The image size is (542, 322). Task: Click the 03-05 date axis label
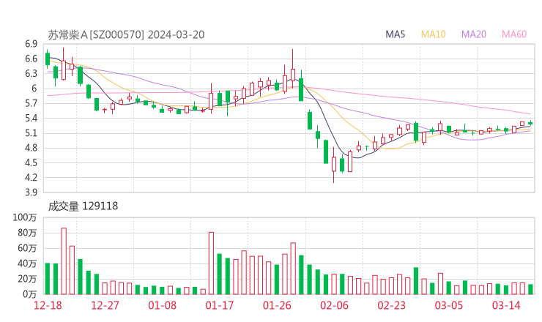point(449,305)
